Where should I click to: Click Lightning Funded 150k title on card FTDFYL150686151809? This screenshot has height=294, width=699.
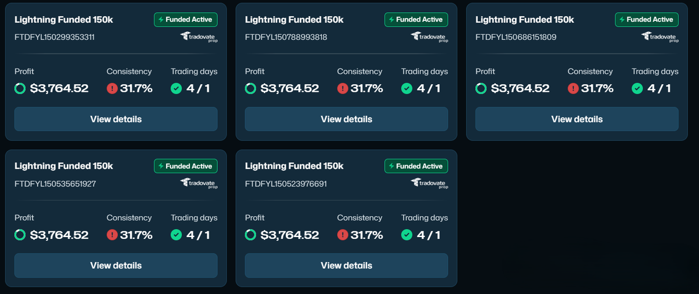(525, 19)
